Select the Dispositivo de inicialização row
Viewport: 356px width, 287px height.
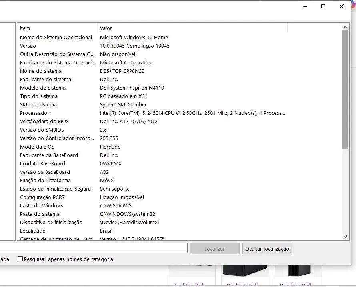coord(152,222)
